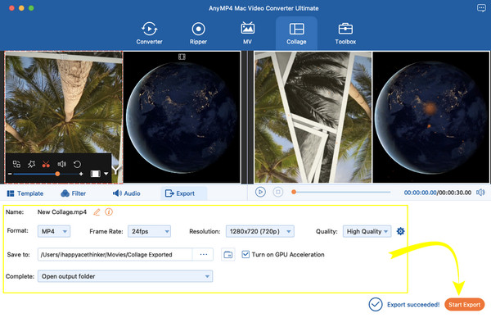This screenshot has width=491, height=318.
Task: Switch to the Ripper module
Action: click(x=198, y=33)
